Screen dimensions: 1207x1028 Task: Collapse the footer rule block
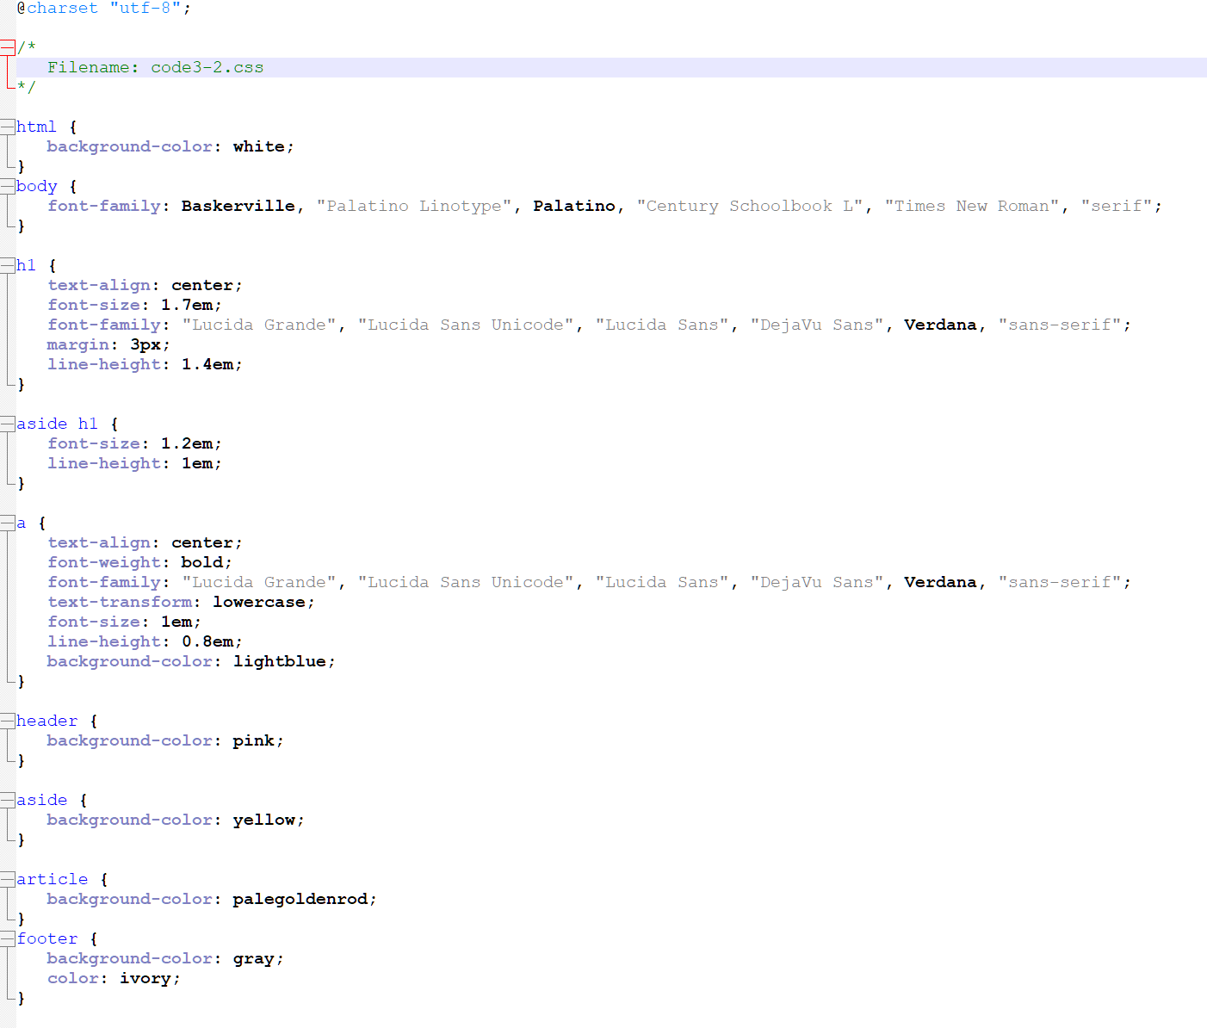click(x=7, y=938)
